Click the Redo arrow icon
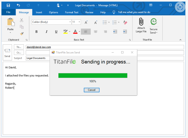The height and width of the screenshot is (138, 188). point(28,5)
